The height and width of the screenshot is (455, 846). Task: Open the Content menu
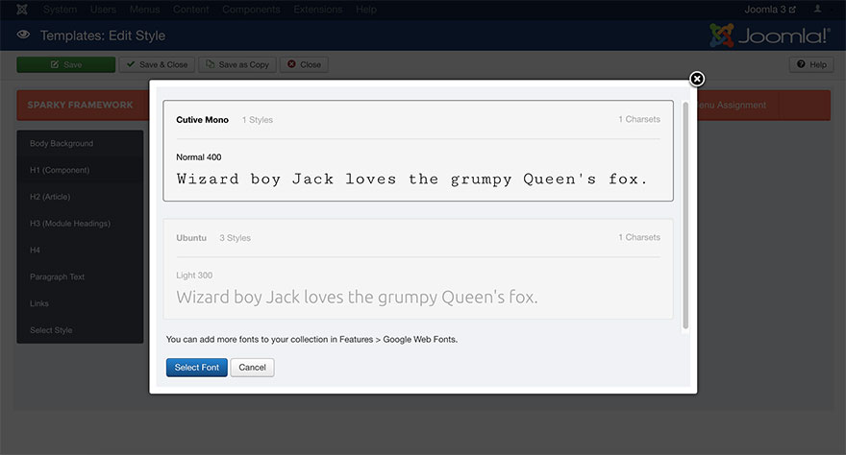point(191,10)
